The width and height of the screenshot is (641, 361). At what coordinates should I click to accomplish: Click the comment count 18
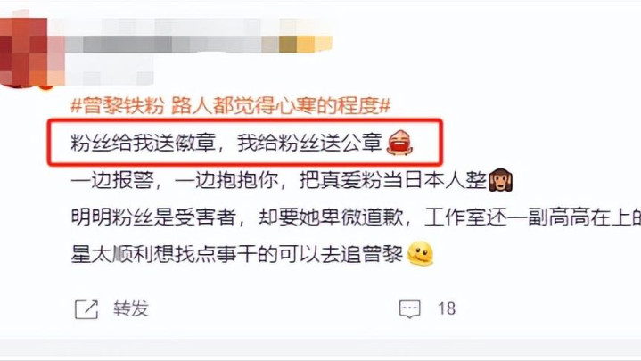447,308
